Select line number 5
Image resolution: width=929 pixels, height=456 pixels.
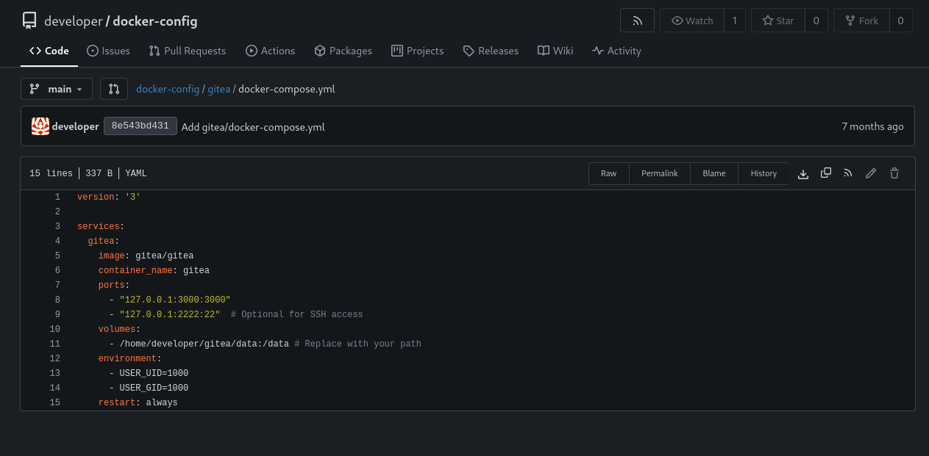[x=57, y=256]
